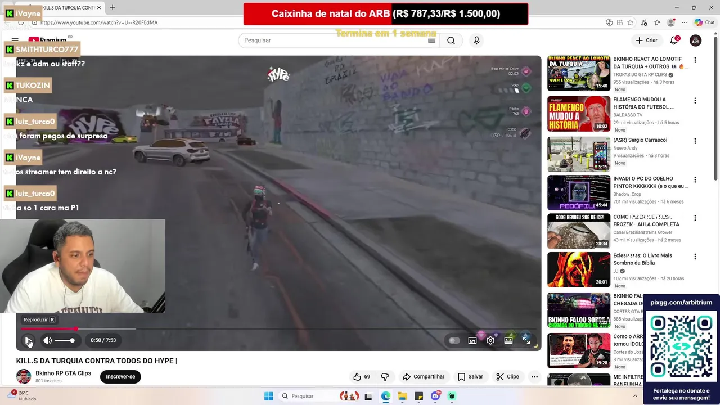Open BKINHO REACT AO LOMOTIF video thumbnail
Screen dimensions: 720x405
point(579,73)
